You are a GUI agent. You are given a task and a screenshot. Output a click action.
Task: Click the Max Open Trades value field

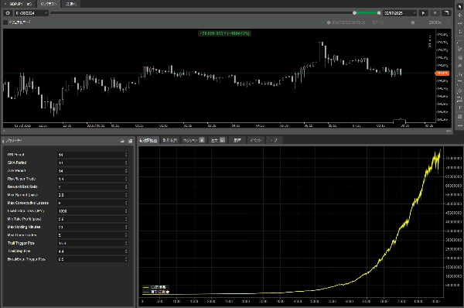pyautogui.click(x=93, y=235)
